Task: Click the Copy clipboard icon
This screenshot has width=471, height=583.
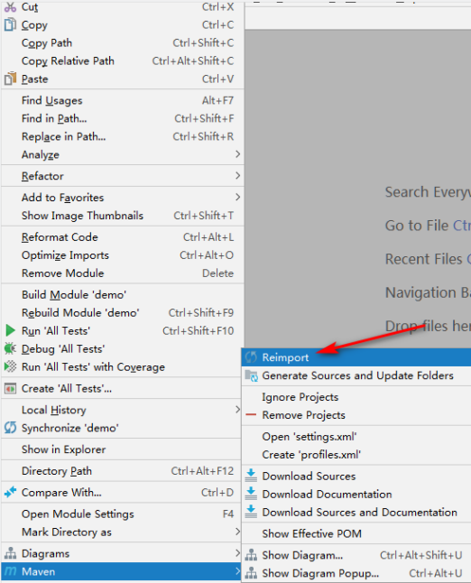Action: pos(10,24)
